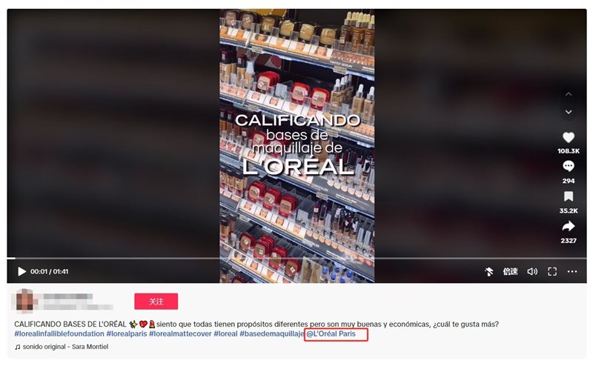Open the 倍速 playback speed menu
The image size is (593, 366).
point(510,271)
